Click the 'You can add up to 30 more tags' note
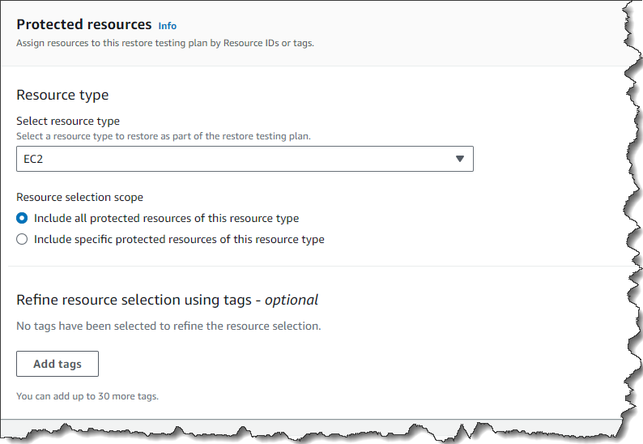The height and width of the screenshot is (444, 643). click(87, 396)
